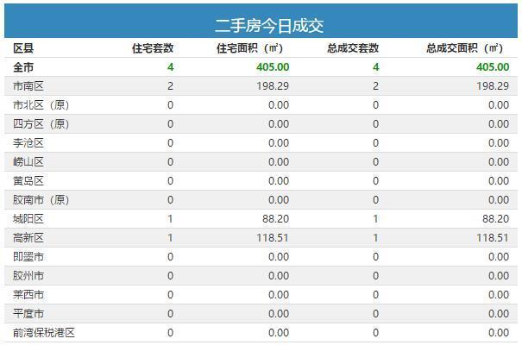The width and height of the screenshot is (522, 345).
Task: Click 即墨市 住宅面积 value 0.00
Action: (x=279, y=257)
